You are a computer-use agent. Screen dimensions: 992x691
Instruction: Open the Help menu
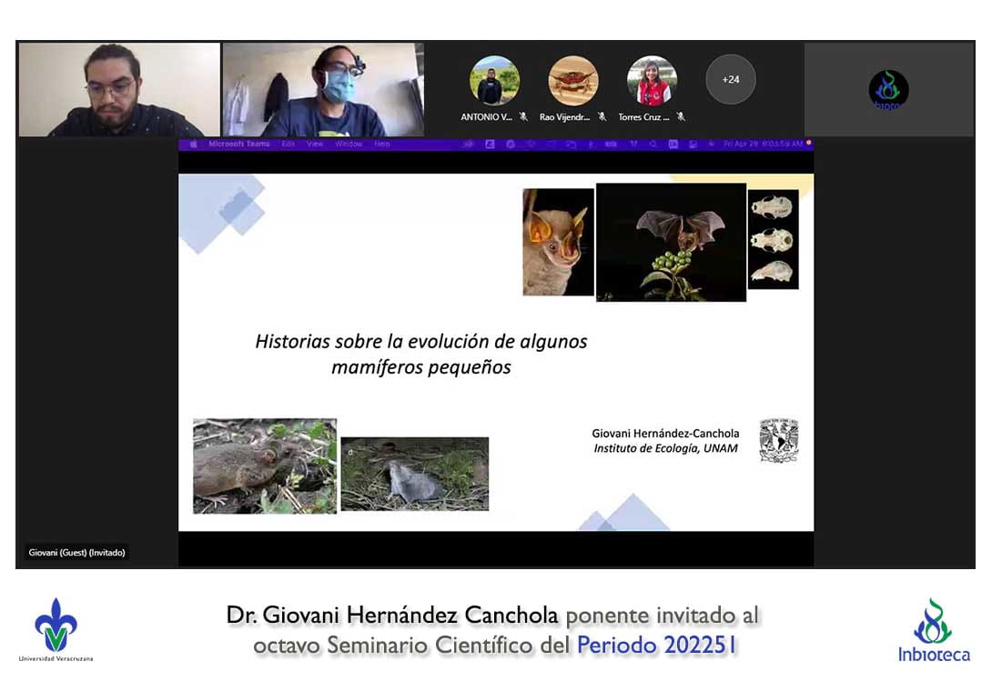click(382, 144)
